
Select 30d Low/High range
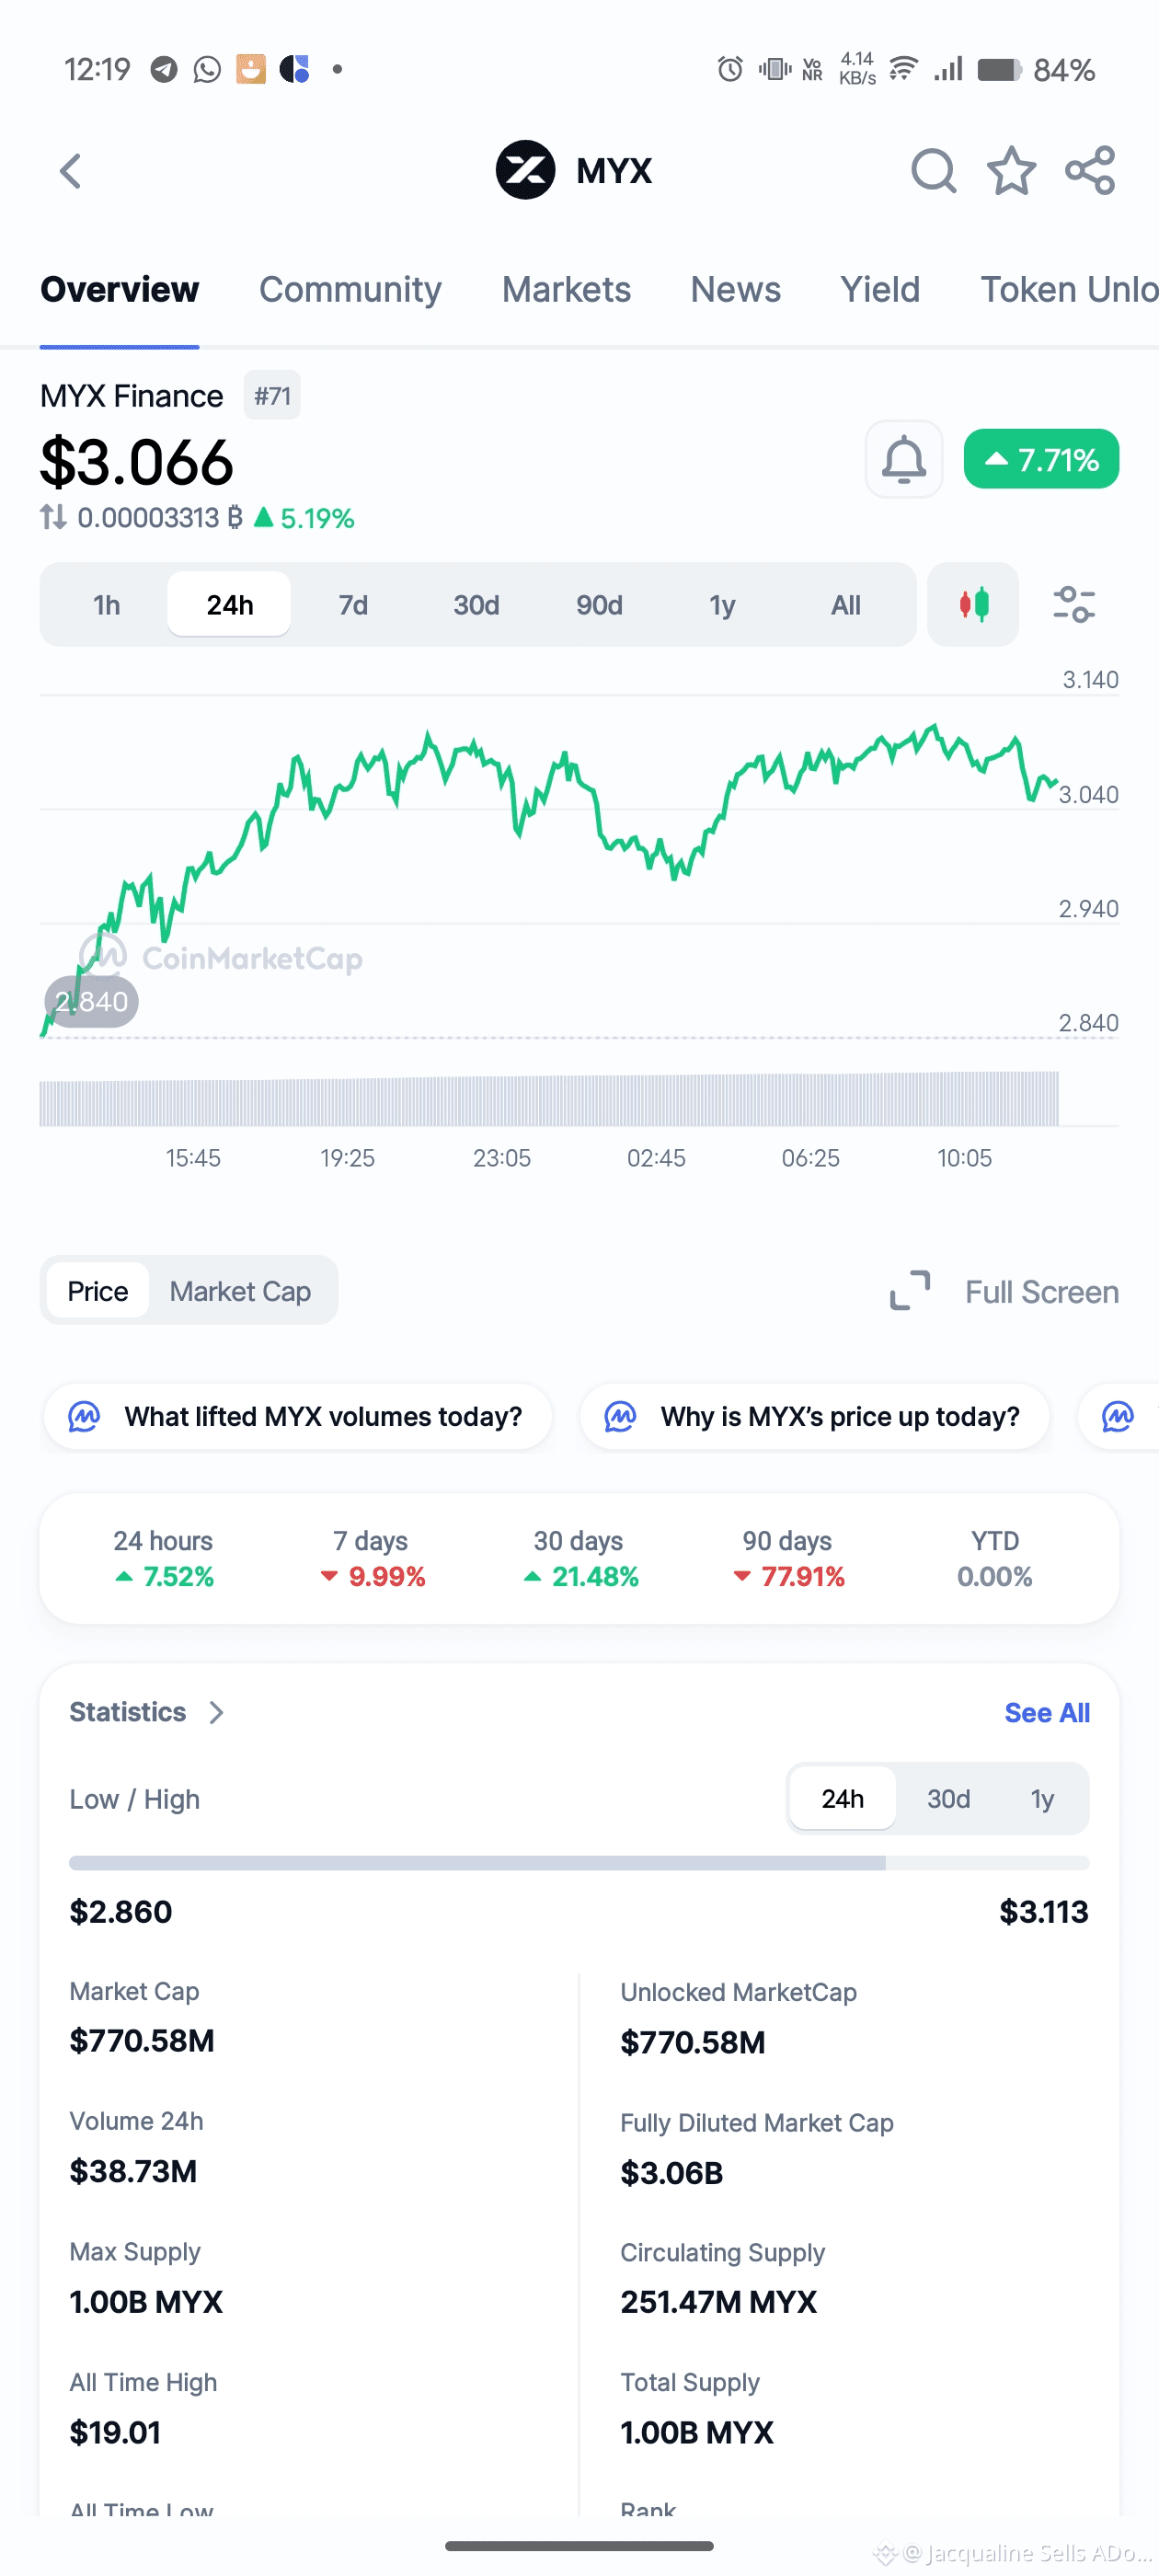(x=948, y=1799)
